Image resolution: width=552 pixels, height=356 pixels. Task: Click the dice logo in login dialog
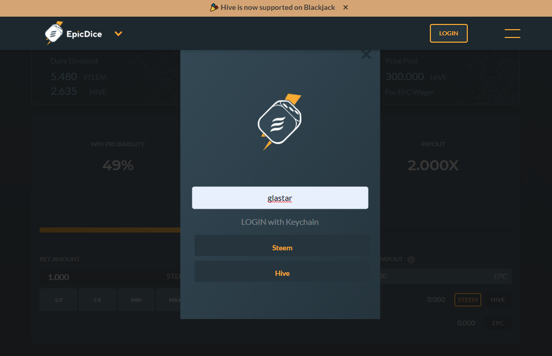(x=280, y=122)
